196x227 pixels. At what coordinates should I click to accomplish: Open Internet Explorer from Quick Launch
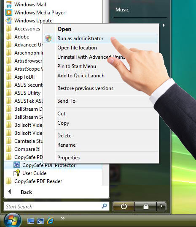[50, 221]
